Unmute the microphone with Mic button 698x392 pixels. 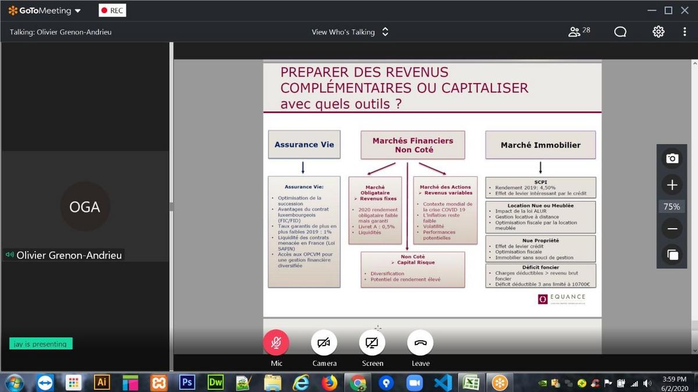[x=276, y=343]
